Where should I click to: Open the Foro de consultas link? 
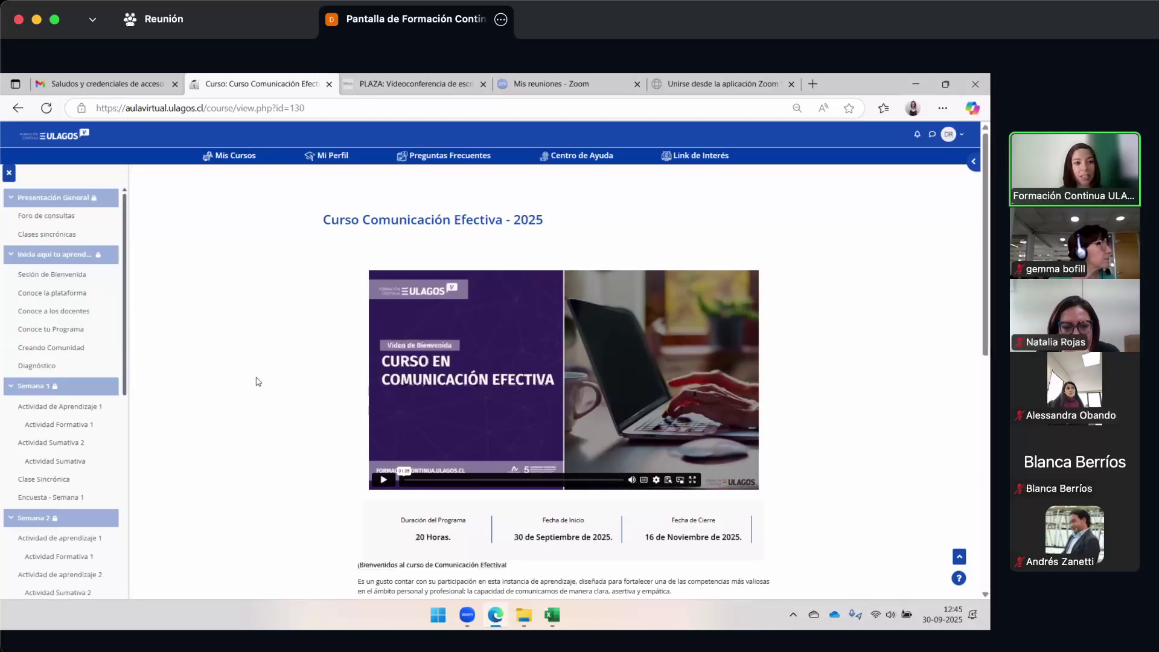tap(46, 216)
